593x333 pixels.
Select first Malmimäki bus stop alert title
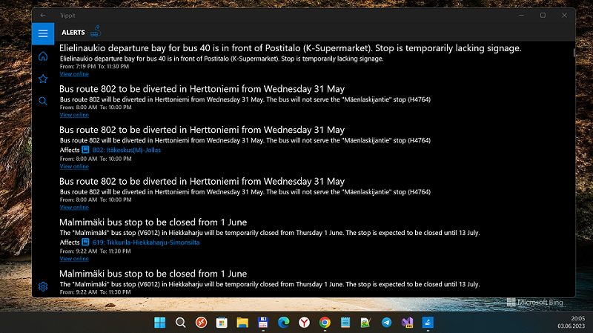tap(153, 222)
